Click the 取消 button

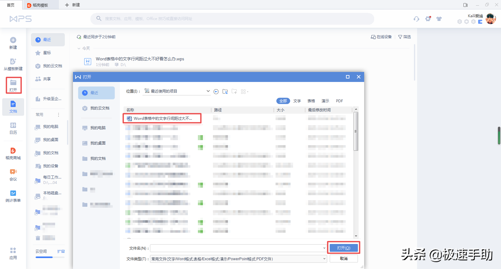coord(343,259)
